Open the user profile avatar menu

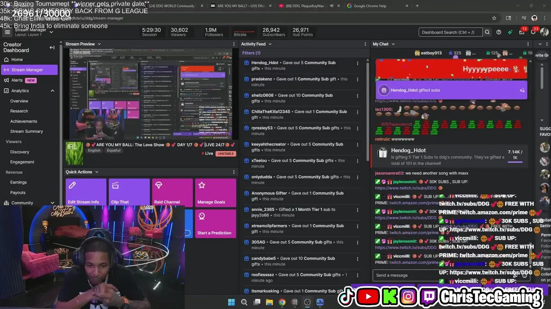click(x=545, y=32)
